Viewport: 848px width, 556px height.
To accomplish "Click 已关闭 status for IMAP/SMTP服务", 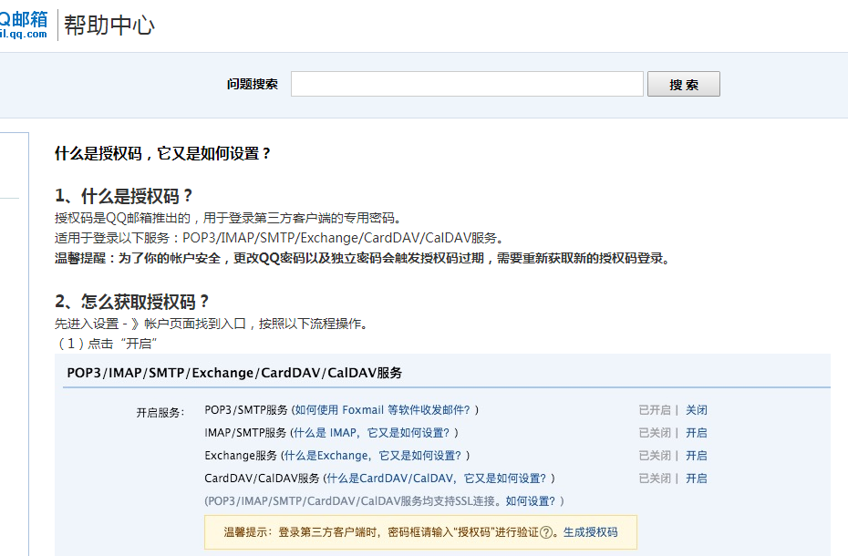I will (655, 433).
